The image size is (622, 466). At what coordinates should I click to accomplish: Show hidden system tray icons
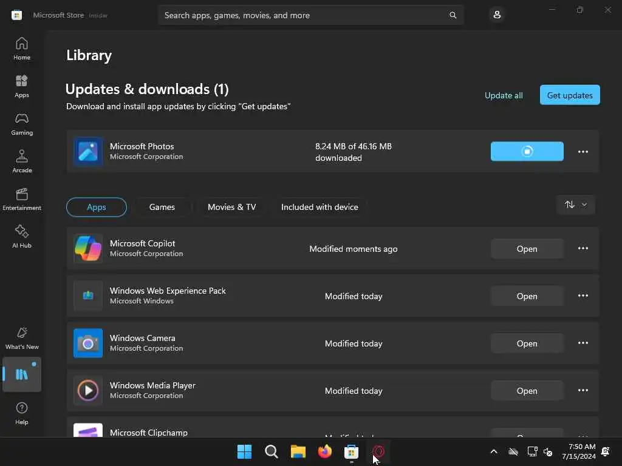(x=494, y=451)
